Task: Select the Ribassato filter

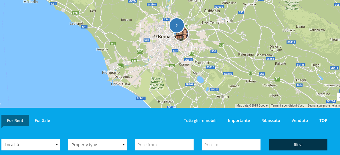Action: coord(271,121)
